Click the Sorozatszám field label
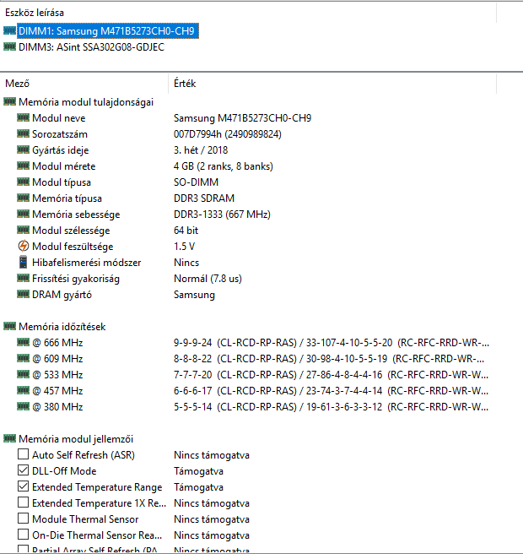The height and width of the screenshot is (554, 523). point(60,134)
